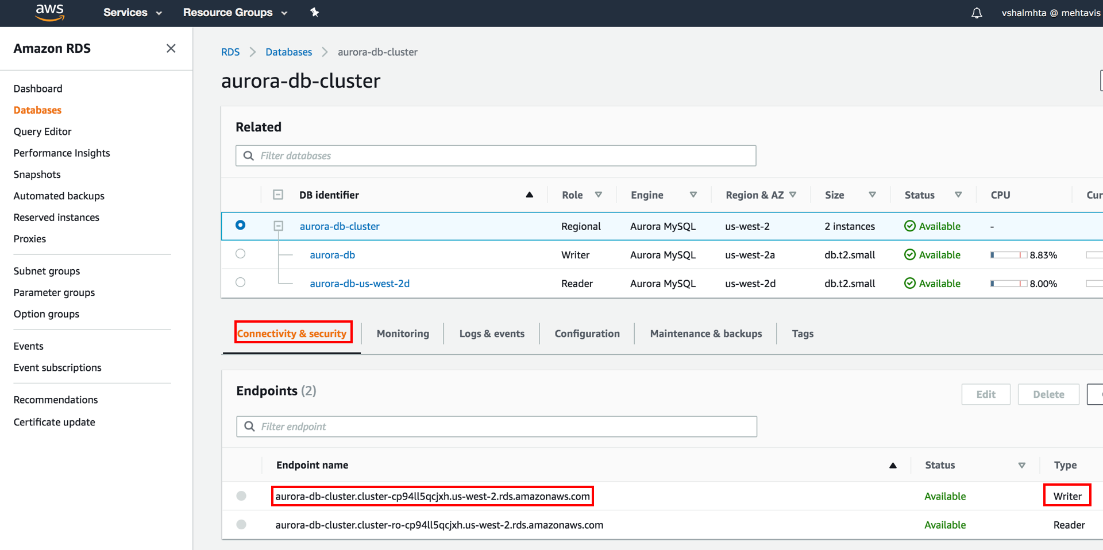
Task: Open the Engine column filter arrow
Action: (x=693, y=195)
